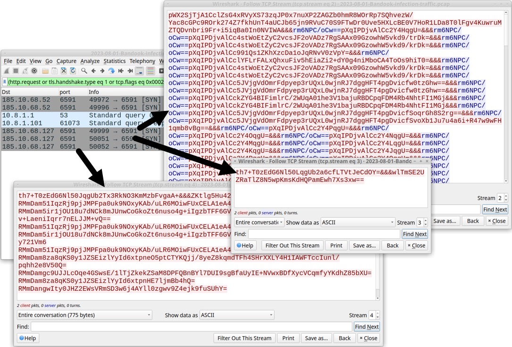Click the Find packet magnifier icon

coord(84,70)
